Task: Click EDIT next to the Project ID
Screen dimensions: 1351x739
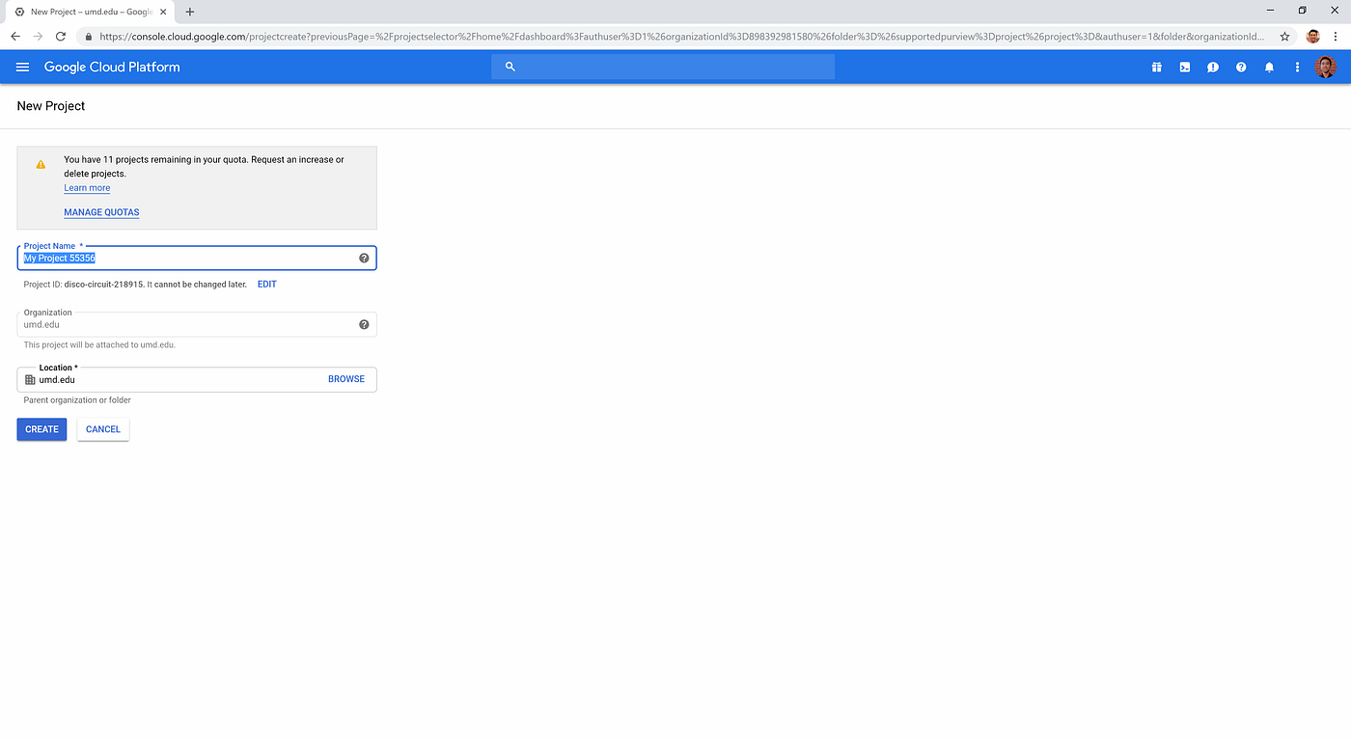Action: point(266,284)
